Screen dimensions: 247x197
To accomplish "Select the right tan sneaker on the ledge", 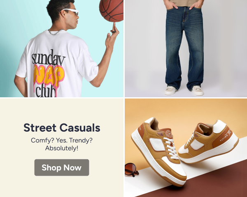I will point(209,141).
